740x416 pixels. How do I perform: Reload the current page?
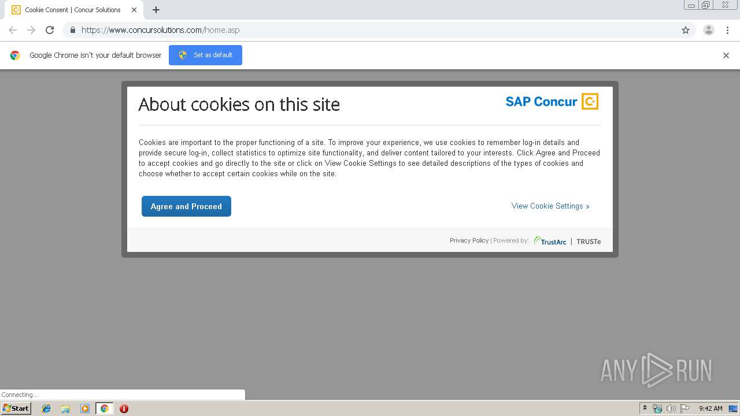[50, 30]
